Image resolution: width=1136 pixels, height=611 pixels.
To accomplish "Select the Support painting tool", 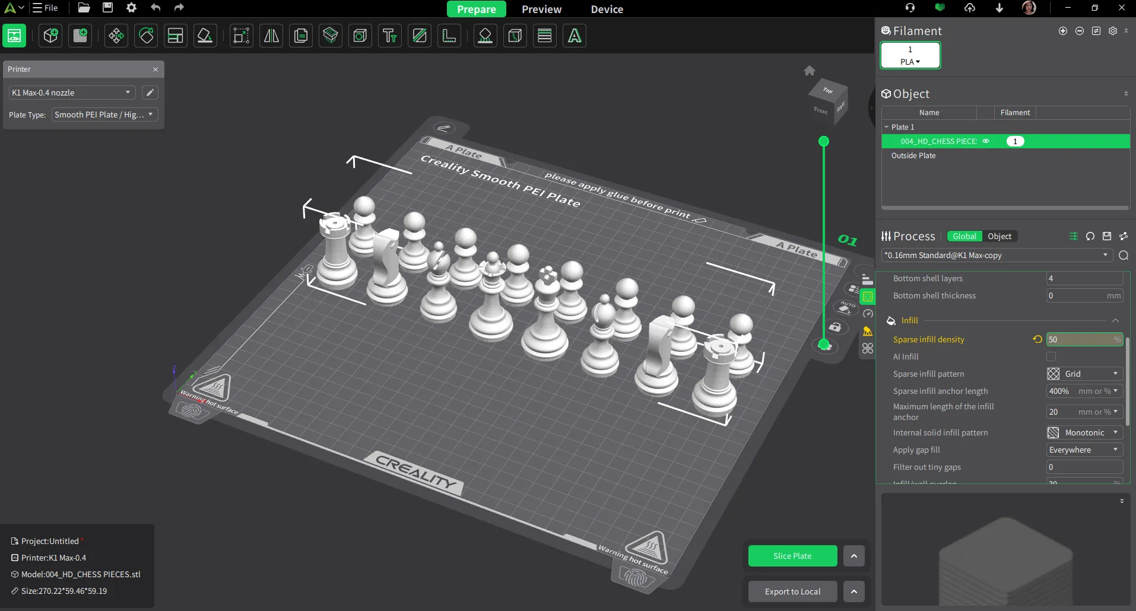I will 486,36.
